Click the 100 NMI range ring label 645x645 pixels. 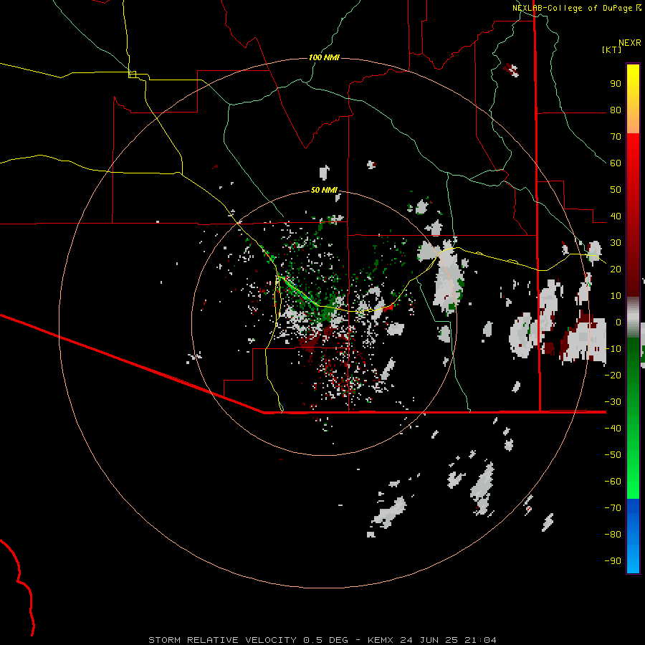pos(324,57)
